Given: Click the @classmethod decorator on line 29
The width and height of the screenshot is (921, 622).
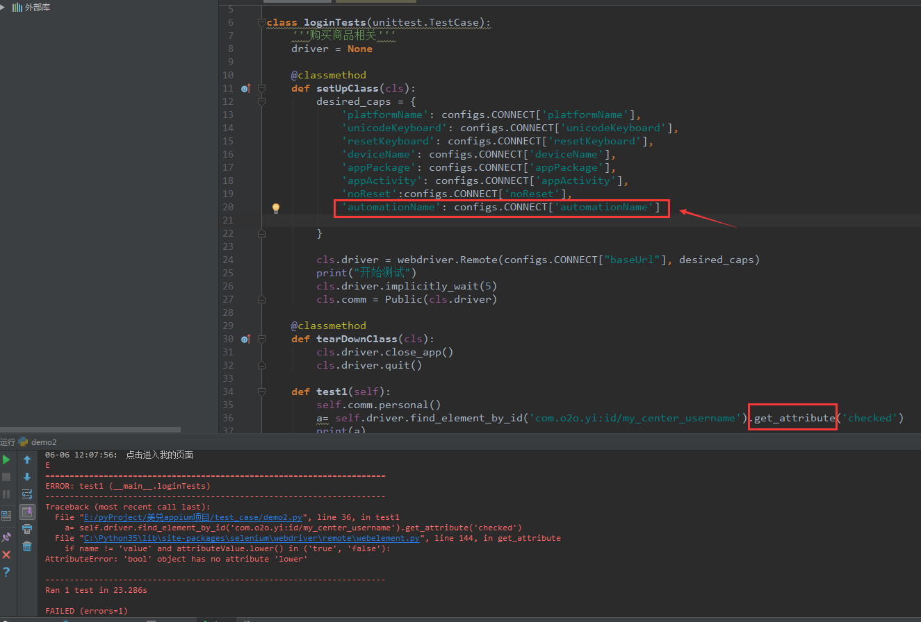Looking at the screenshot, I should (x=328, y=326).
